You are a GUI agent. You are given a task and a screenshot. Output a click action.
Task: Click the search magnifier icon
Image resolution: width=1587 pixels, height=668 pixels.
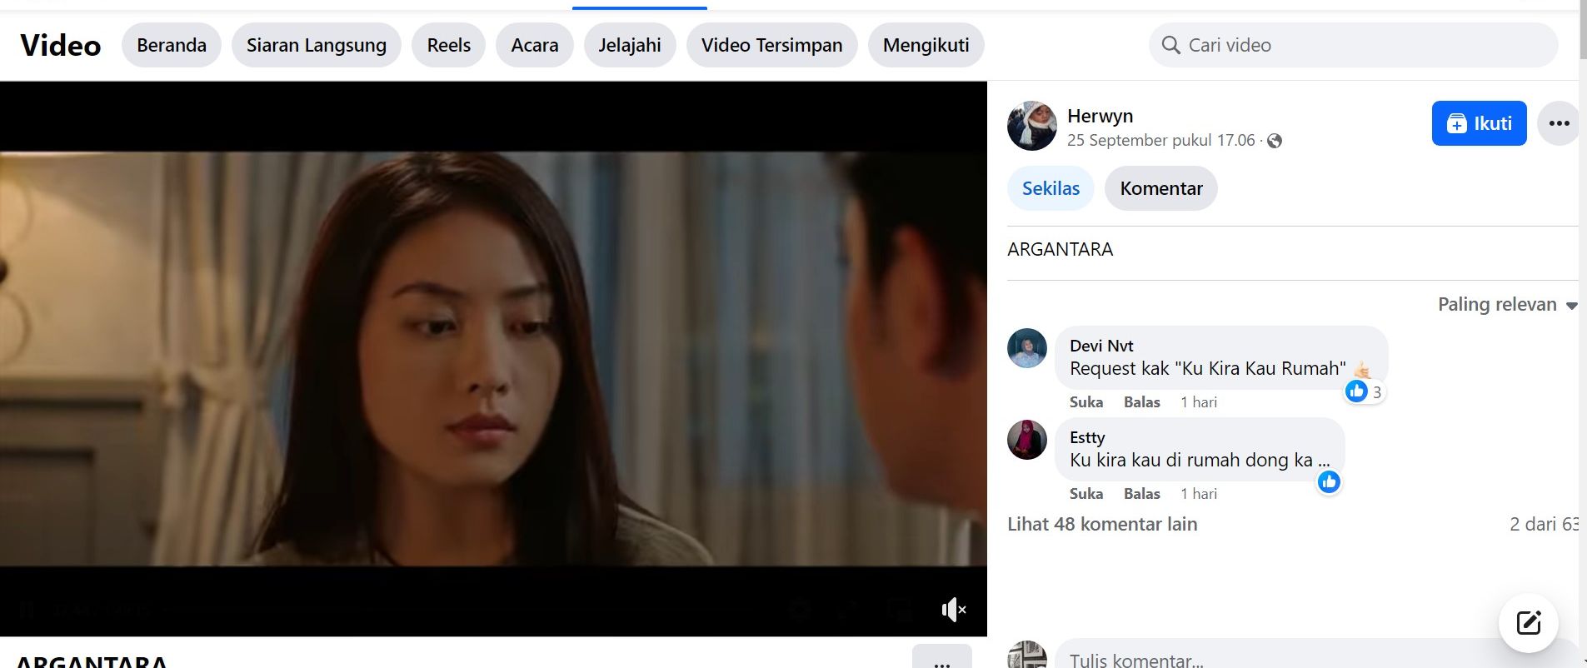point(1170,45)
